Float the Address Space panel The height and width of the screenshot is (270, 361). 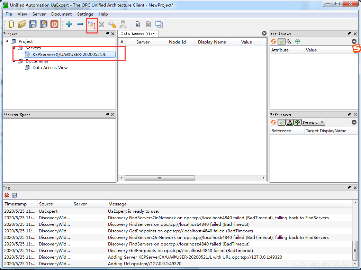tap(107, 115)
